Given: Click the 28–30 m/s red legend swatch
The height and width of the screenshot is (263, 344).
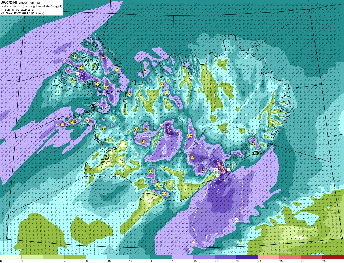Looking at the screenshot, I should (x=312, y=257).
